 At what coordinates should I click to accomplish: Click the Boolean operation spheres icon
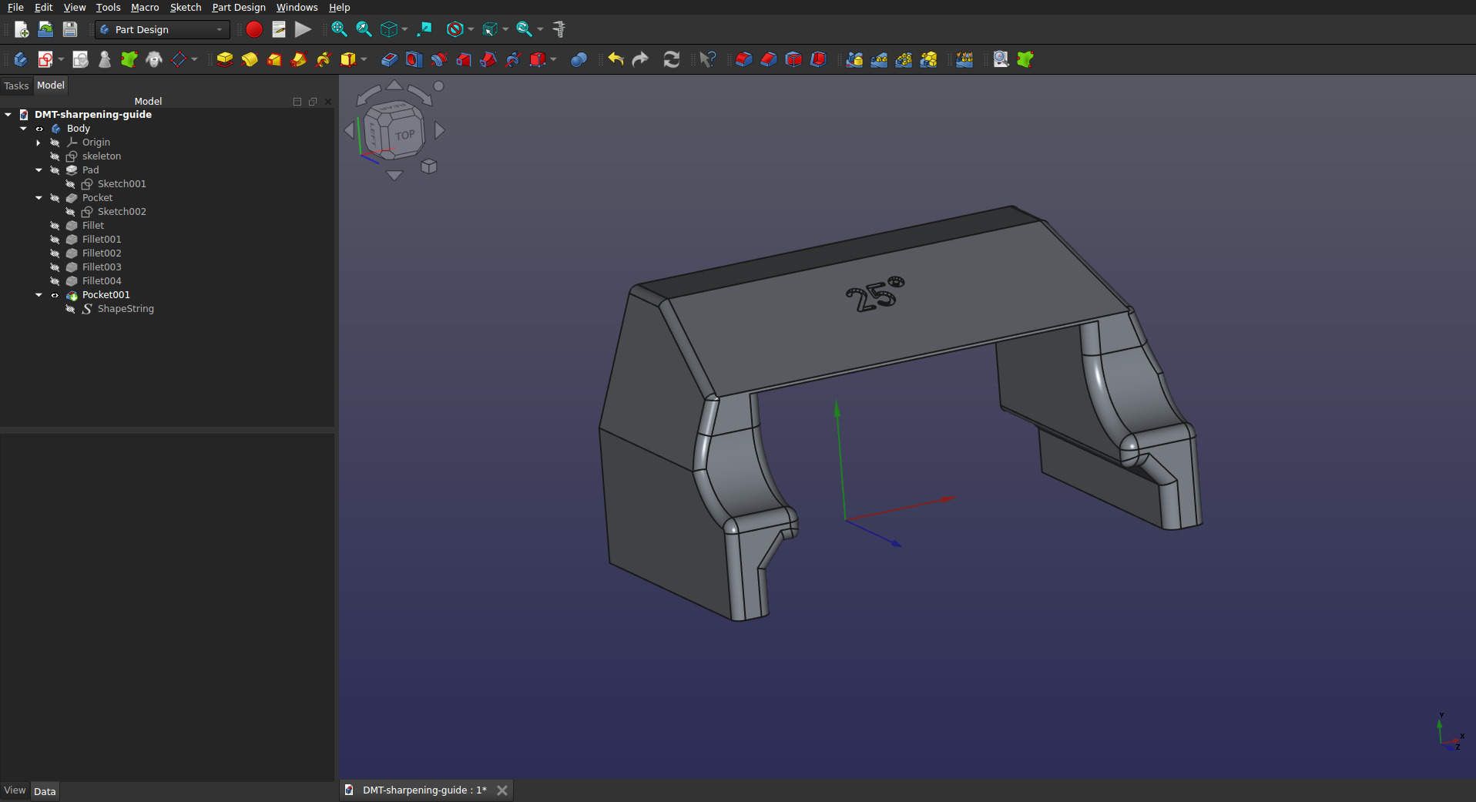[x=579, y=59]
